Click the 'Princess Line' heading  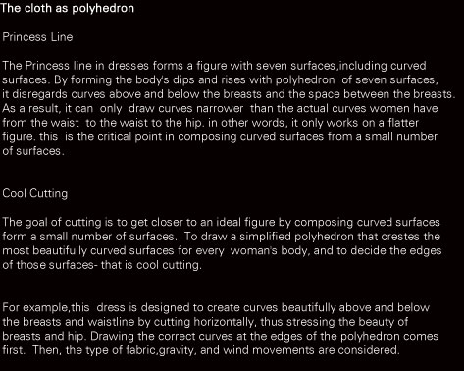click(x=37, y=37)
